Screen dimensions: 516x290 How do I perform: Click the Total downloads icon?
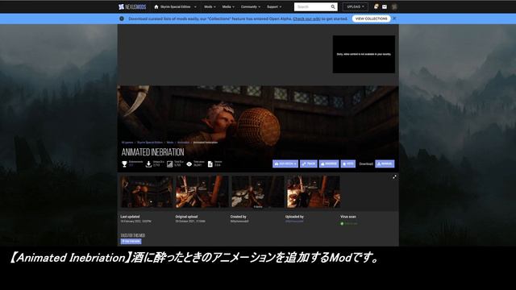pyautogui.click(x=169, y=164)
